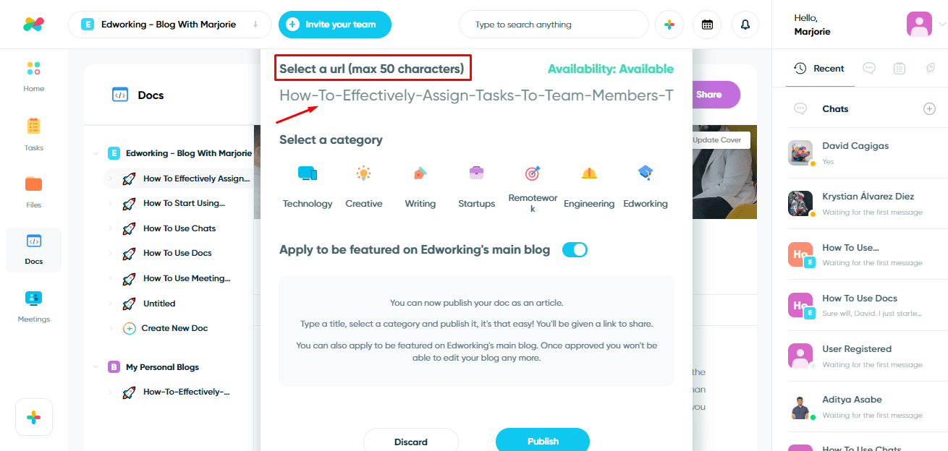Toggle featured on Edworking's main blog switch
This screenshot has width=948, height=451.
[x=575, y=250]
